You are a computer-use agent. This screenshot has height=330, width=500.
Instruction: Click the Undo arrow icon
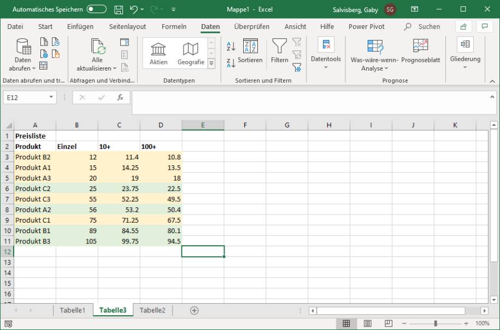pos(133,10)
